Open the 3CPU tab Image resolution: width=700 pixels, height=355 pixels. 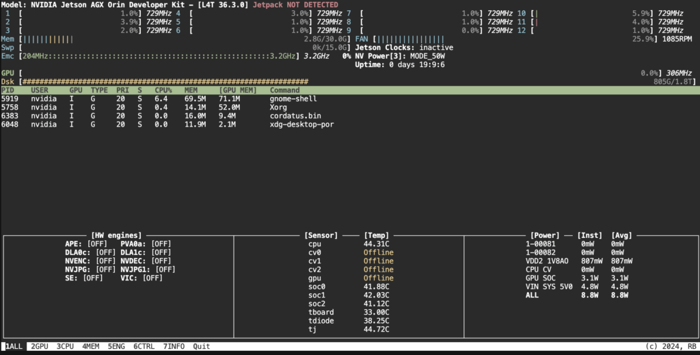click(65, 346)
